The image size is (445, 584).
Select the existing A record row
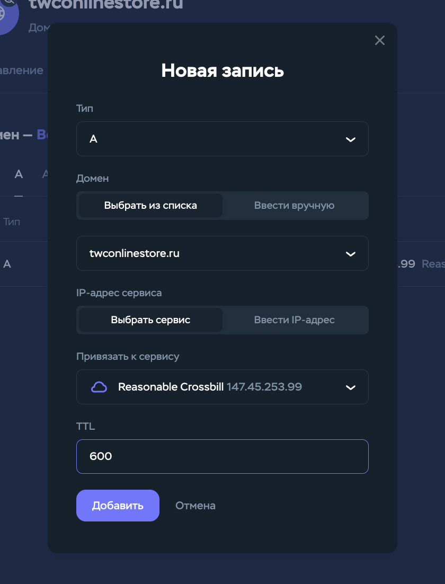[7, 264]
